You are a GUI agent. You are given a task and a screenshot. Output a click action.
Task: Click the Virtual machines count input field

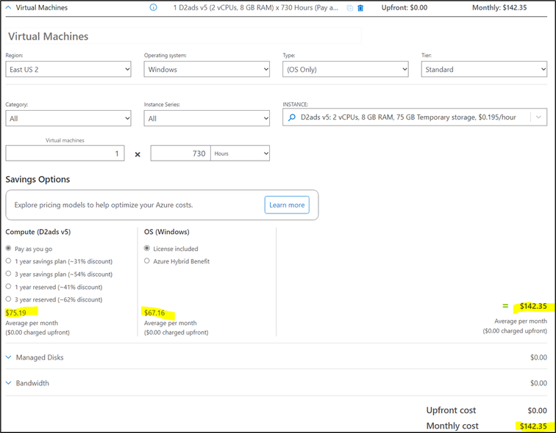coord(65,153)
